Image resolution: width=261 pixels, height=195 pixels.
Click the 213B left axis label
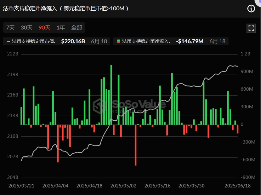pyautogui.click(x=13, y=116)
